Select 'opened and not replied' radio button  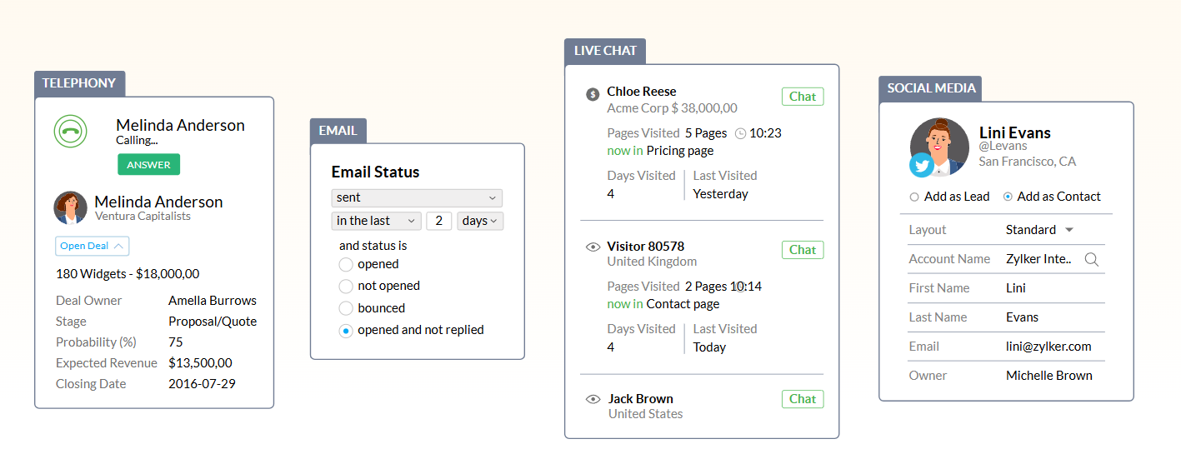tap(346, 331)
